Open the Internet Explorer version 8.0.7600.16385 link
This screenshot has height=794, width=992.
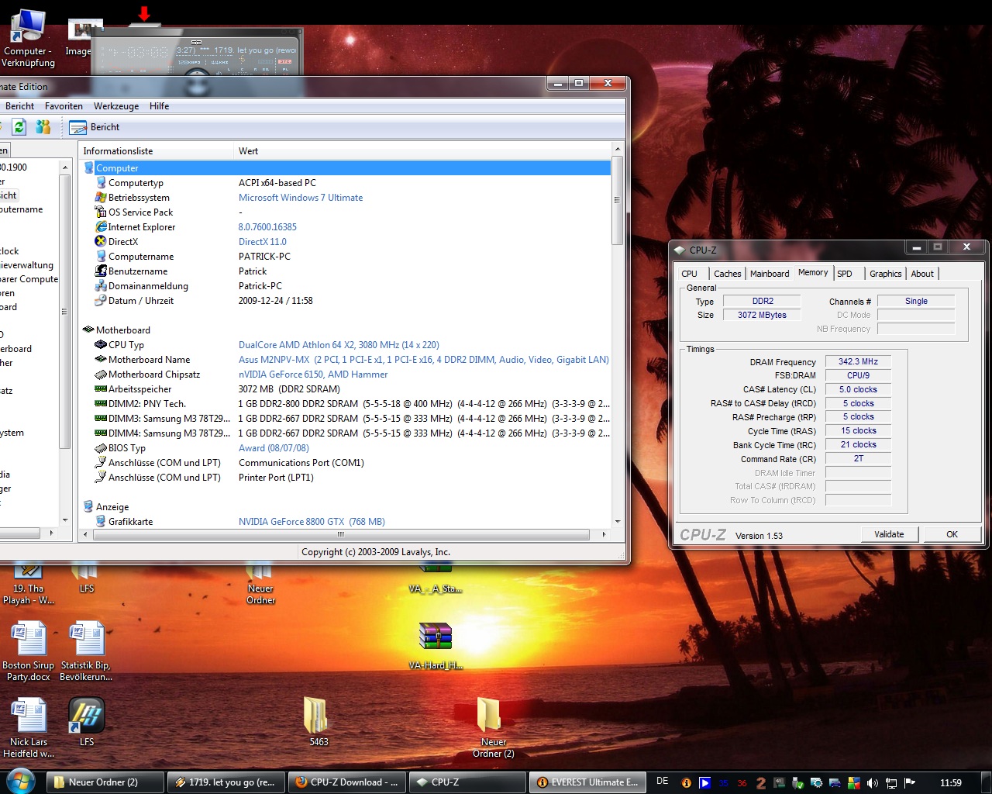click(x=267, y=227)
